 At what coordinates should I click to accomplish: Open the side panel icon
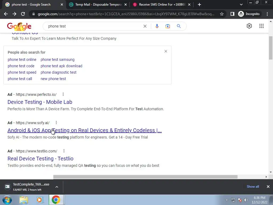(232, 14)
